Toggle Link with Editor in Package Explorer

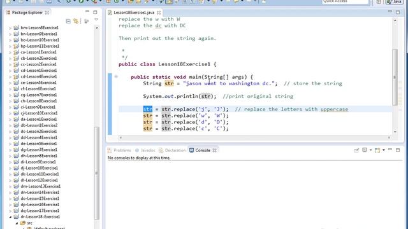(76, 21)
